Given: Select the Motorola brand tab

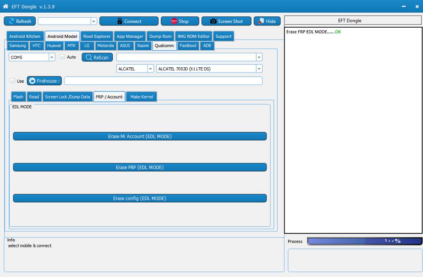Looking at the screenshot, I should (x=105, y=45).
